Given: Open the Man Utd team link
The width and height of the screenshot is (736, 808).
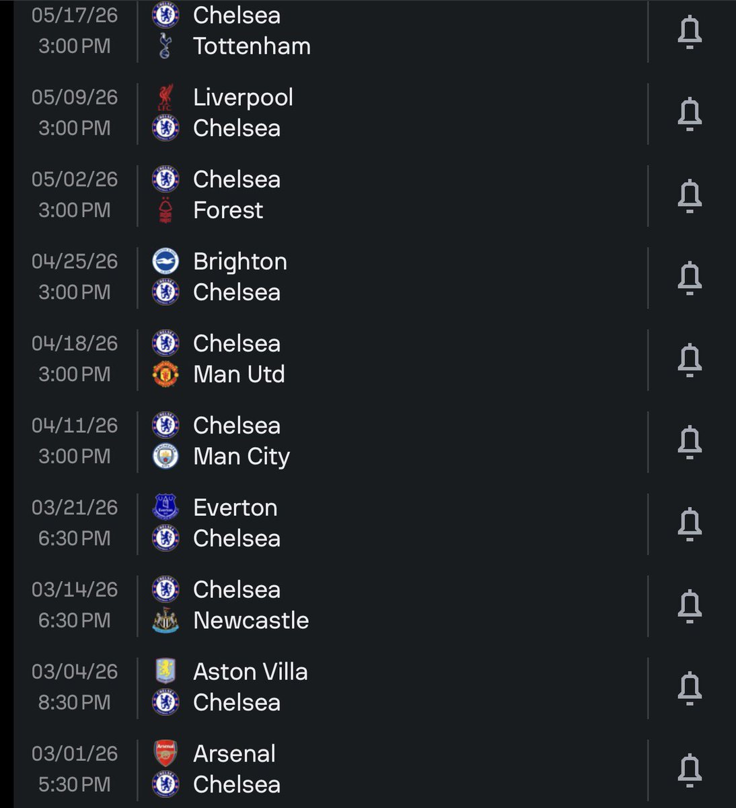Looking at the screenshot, I should click(x=239, y=374).
